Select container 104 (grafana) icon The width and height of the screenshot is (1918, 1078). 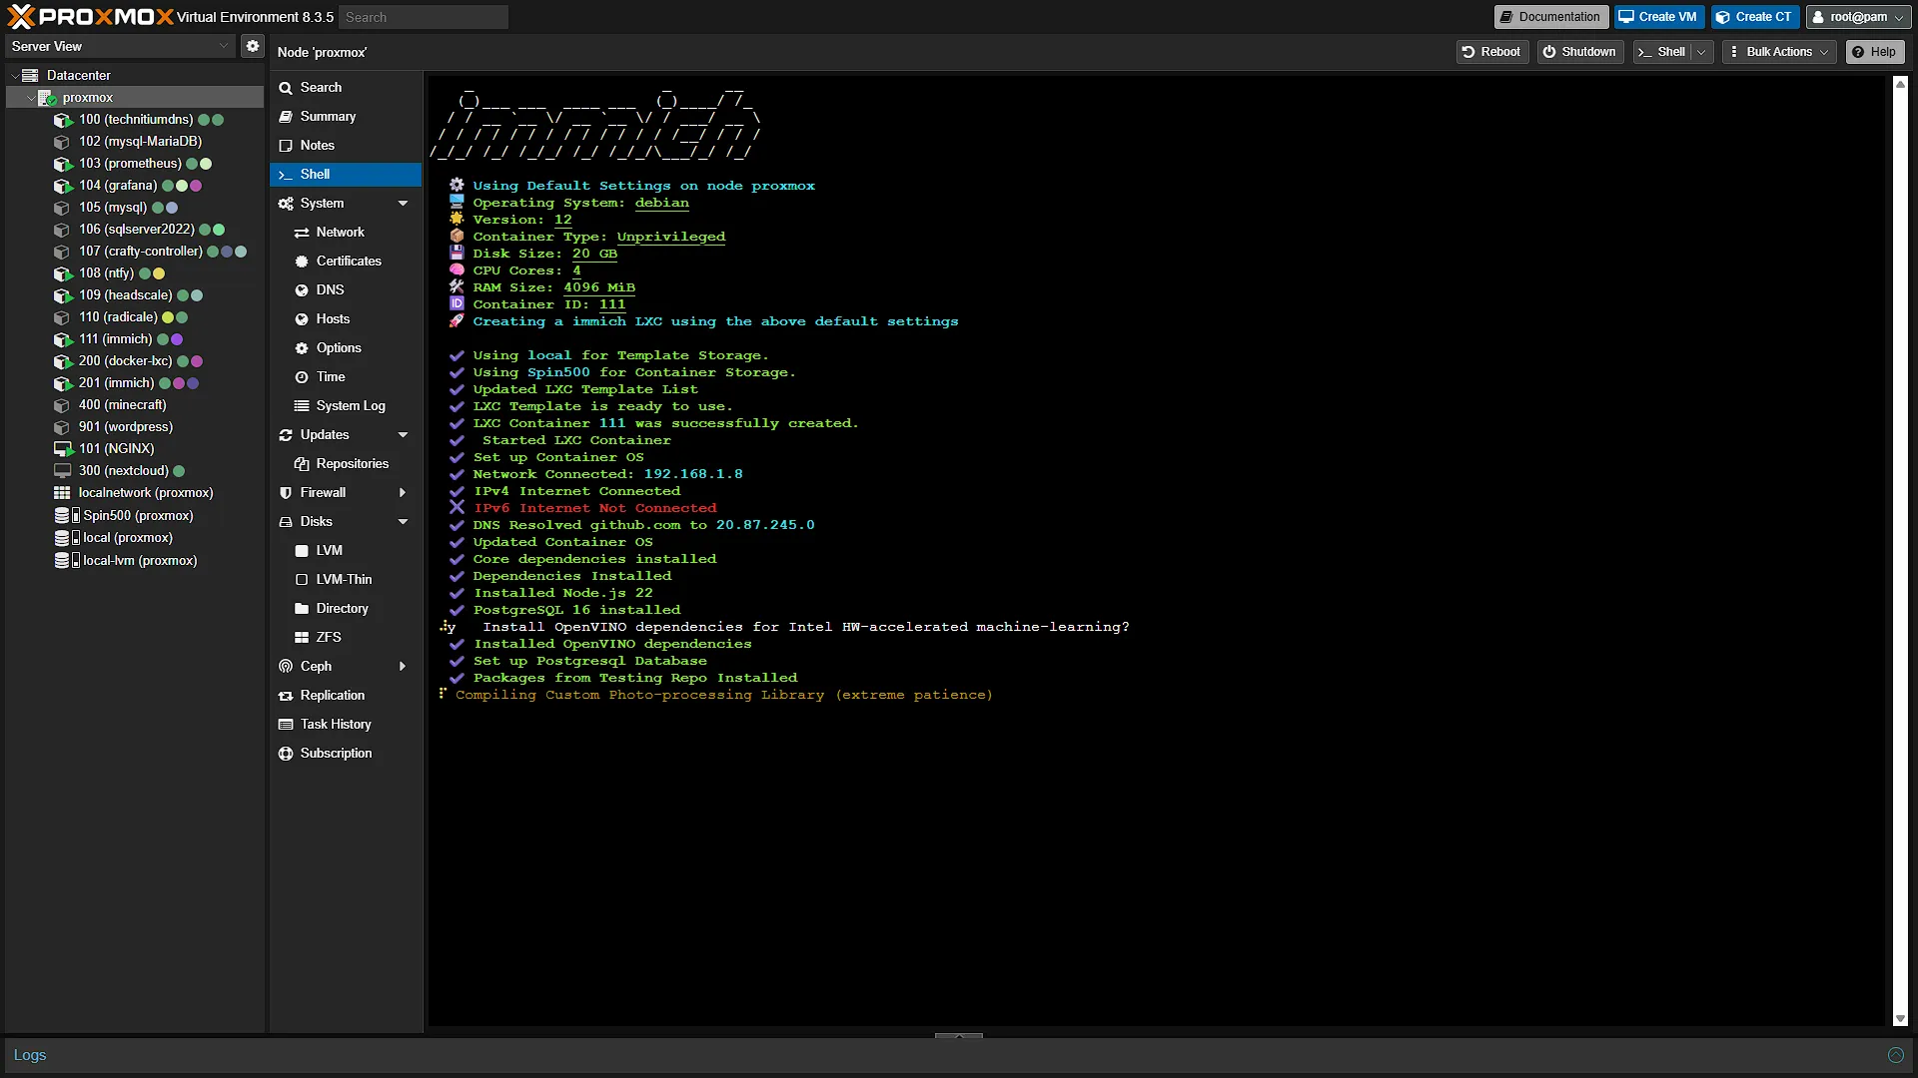coord(64,186)
